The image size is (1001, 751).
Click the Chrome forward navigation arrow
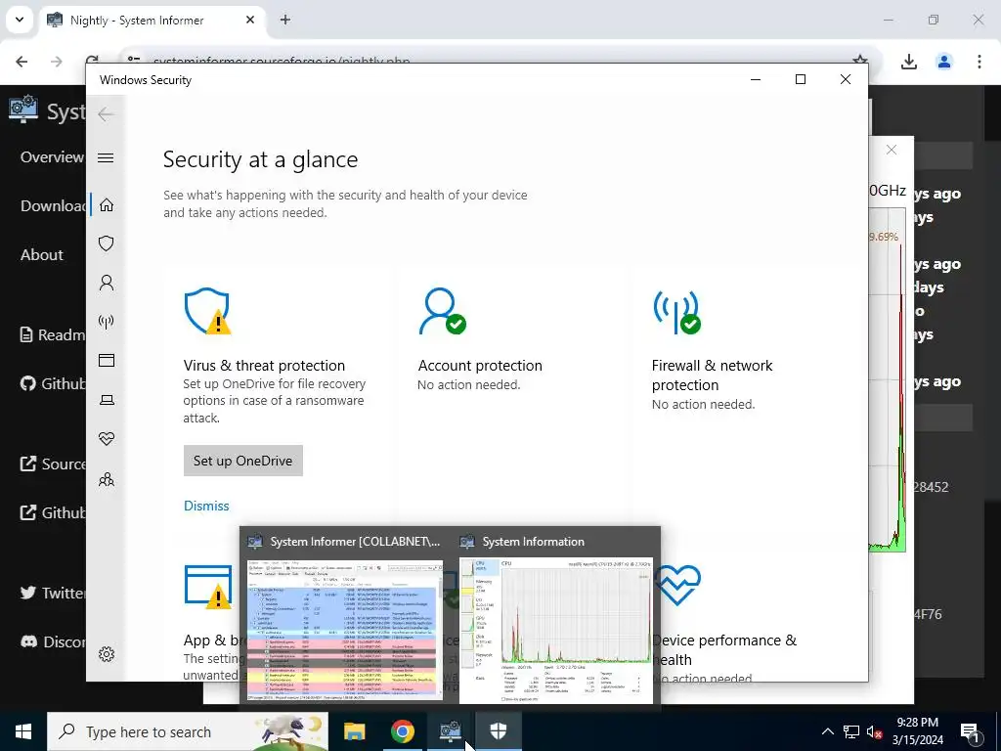click(57, 62)
